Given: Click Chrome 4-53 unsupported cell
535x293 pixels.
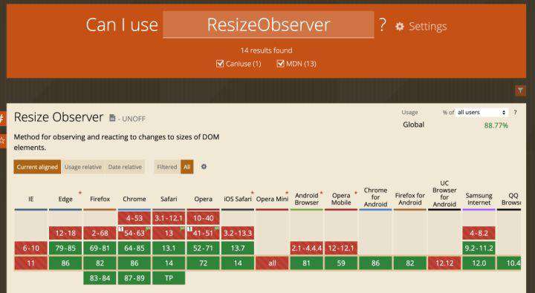Looking at the screenshot, I should (x=134, y=218).
